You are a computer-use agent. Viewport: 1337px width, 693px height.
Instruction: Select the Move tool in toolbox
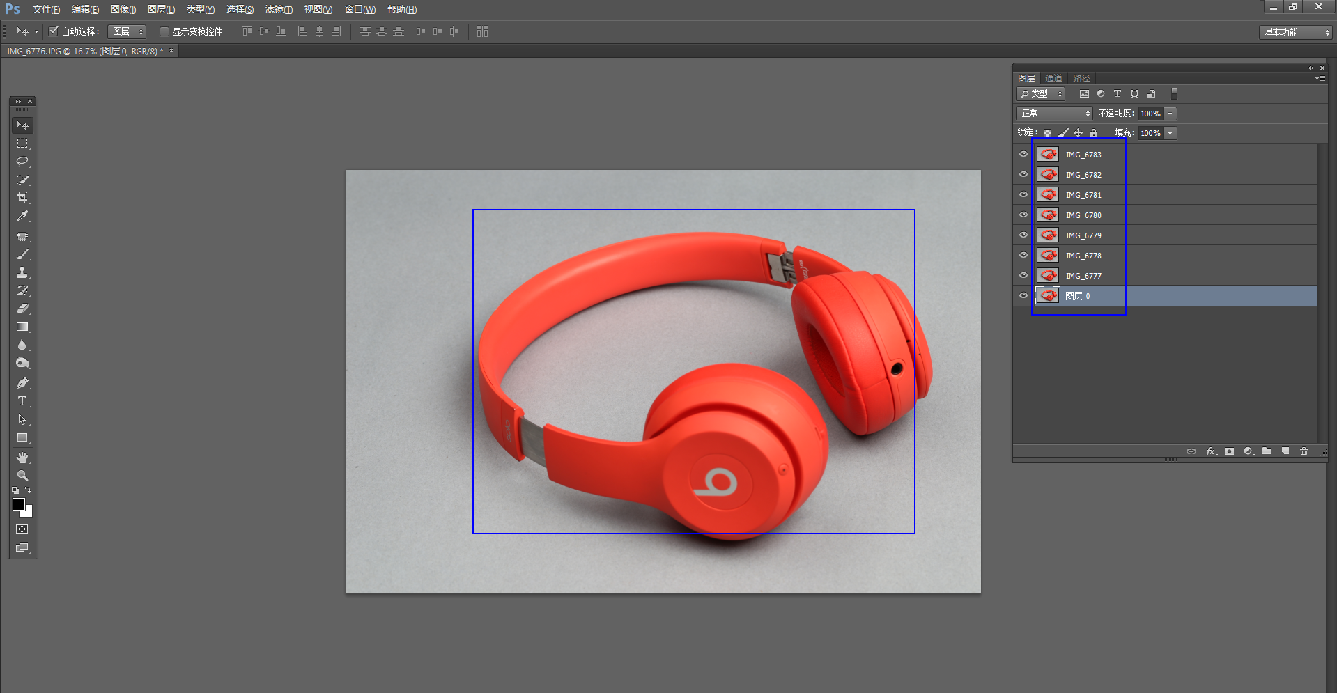coord(22,125)
